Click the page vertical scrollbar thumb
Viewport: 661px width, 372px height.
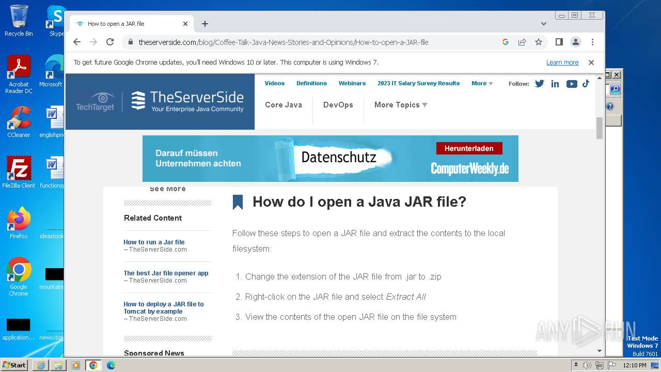coord(600,128)
